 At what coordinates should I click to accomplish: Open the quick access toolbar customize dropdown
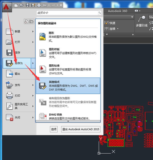pos(61,5)
